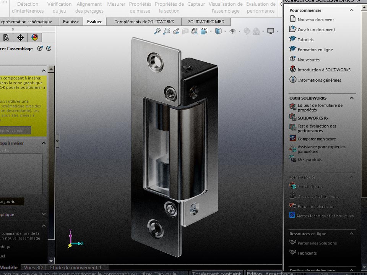Click the Hide/Show items eye icon
The image size is (367, 275).
point(232,31)
